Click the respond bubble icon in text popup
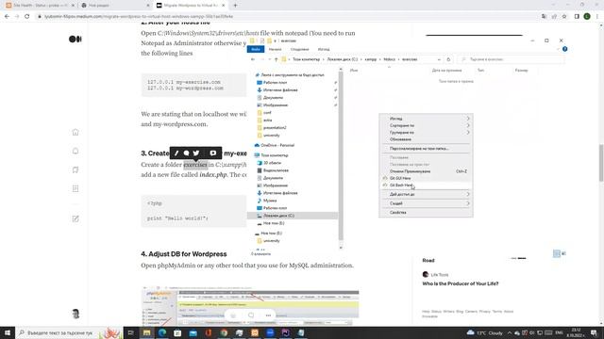Viewport: 604px width, 339px height. tap(187, 153)
